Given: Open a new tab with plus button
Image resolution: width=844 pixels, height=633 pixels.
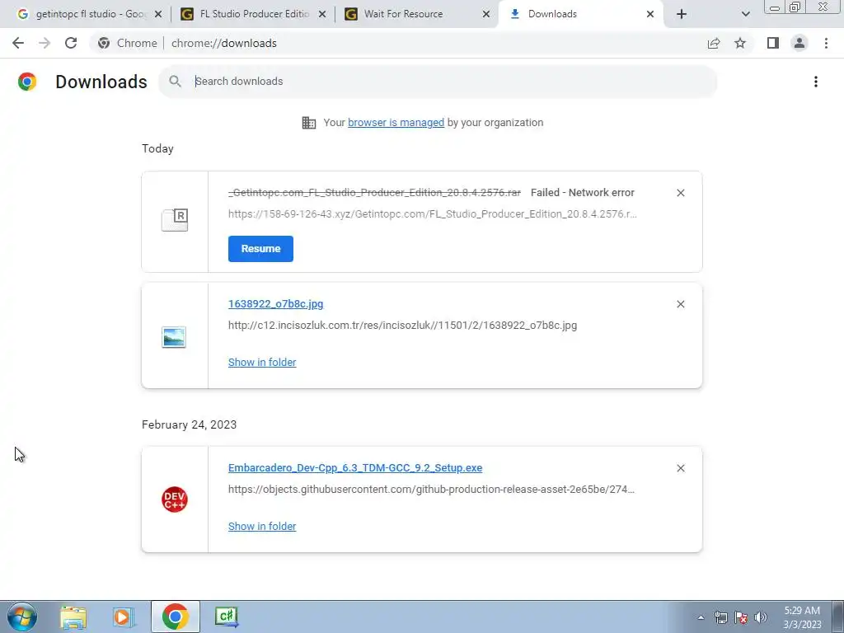Looking at the screenshot, I should pyautogui.click(x=682, y=14).
